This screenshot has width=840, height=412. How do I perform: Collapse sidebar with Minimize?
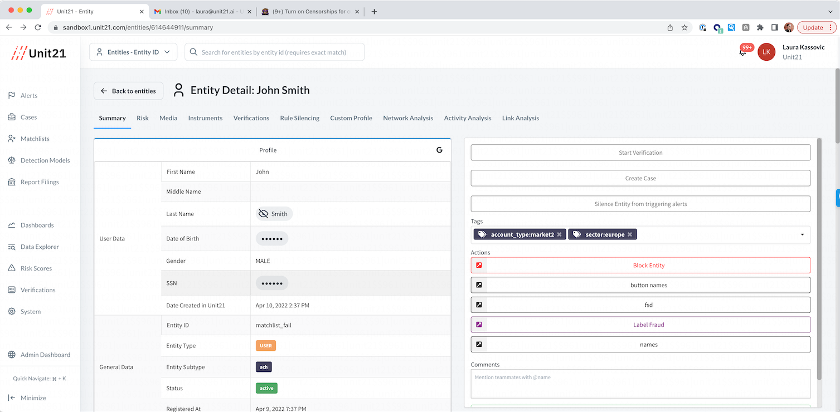coord(33,398)
